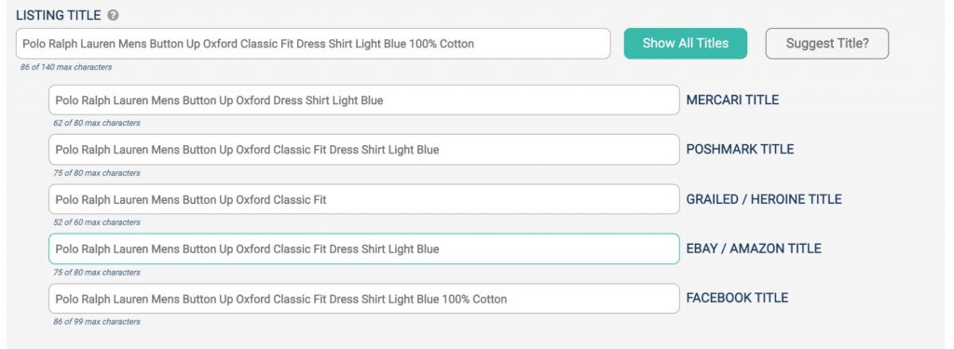Select the GRAILED / HEROINE TITLE label

(x=764, y=199)
